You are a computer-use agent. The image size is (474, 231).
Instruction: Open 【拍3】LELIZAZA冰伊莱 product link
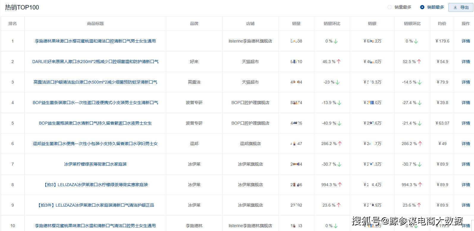[95, 185]
